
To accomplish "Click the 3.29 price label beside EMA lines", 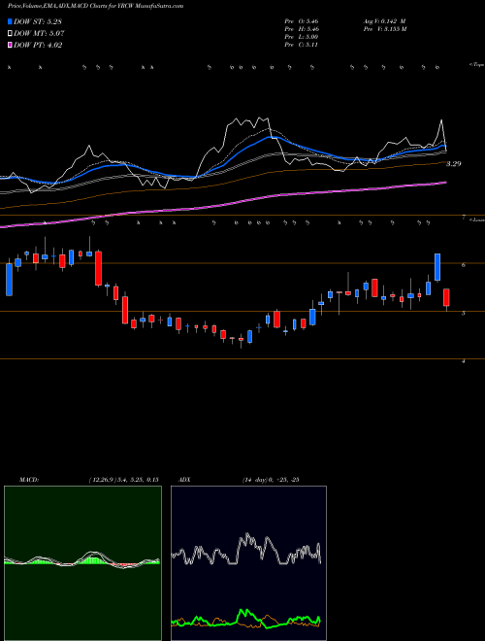I will pos(453,164).
